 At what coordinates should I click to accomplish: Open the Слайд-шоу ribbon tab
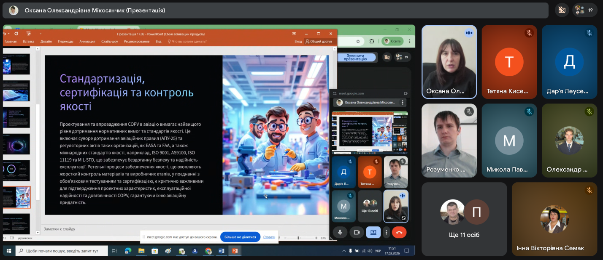(109, 41)
